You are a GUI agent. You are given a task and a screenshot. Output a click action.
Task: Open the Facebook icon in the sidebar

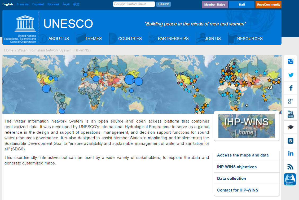(291, 88)
